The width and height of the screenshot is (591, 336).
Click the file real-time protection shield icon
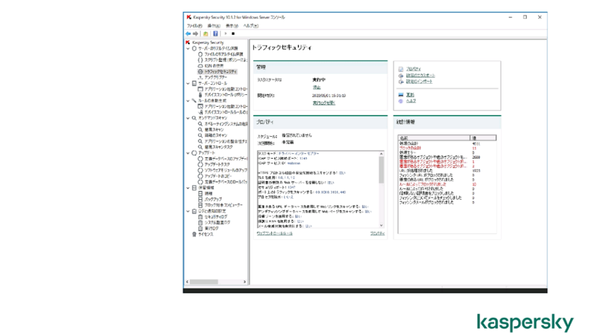tap(200, 54)
